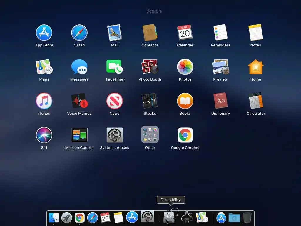301x226 pixels.
Task: Expand the Other apps folder
Action: click(150, 134)
